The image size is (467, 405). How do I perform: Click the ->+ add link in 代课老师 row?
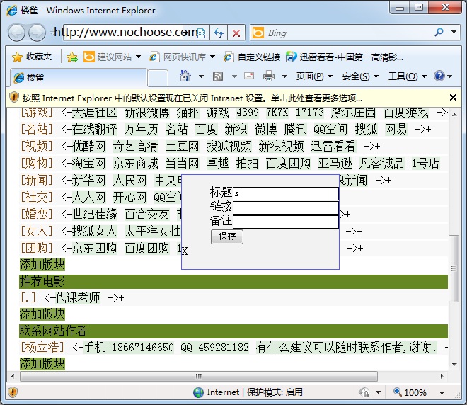click(116, 297)
